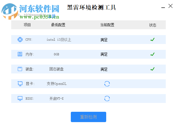This screenshot has height=128, width=177.
Task: Click the '内存:' label
Action: click(x=30, y=54)
